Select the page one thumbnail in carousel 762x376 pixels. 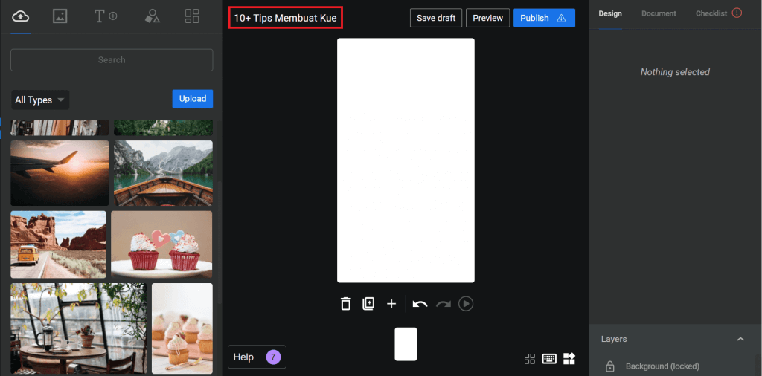pyautogui.click(x=406, y=344)
